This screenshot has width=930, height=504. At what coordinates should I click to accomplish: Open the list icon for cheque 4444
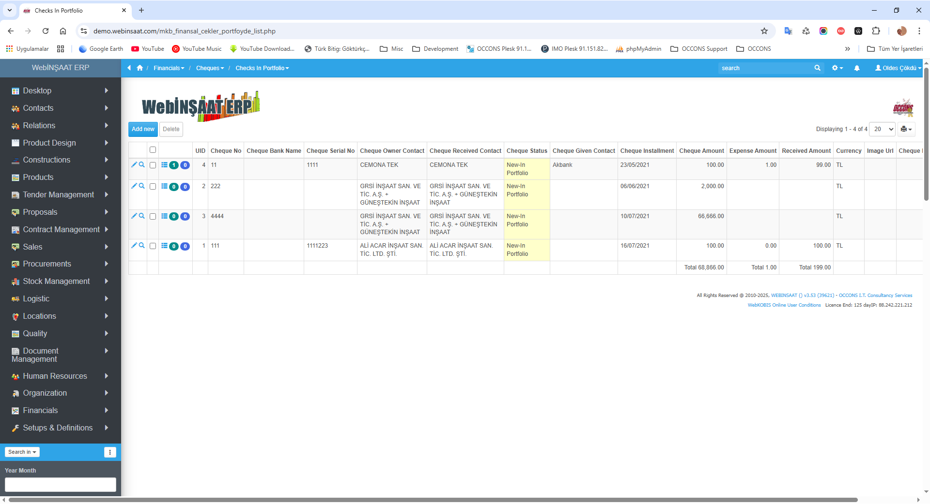(164, 216)
